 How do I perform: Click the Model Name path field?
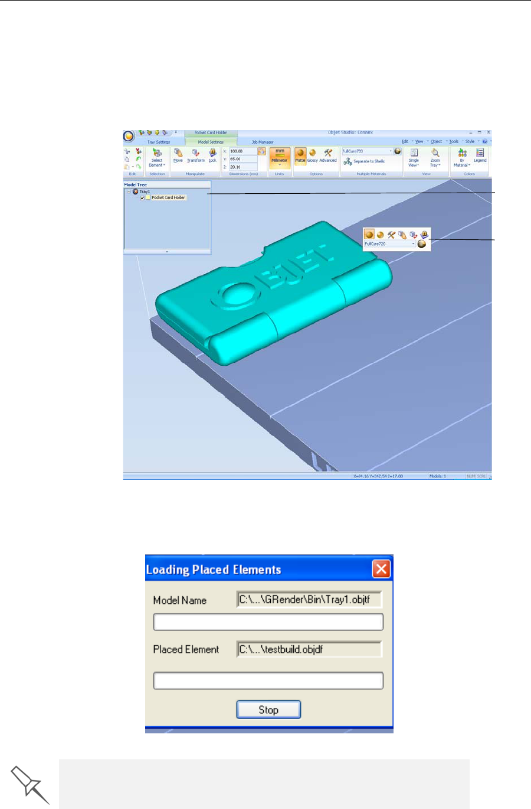(x=309, y=600)
